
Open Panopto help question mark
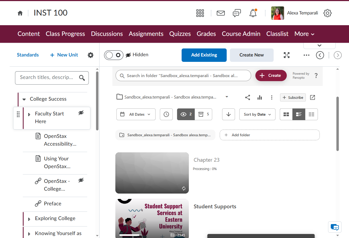(x=316, y=76)
